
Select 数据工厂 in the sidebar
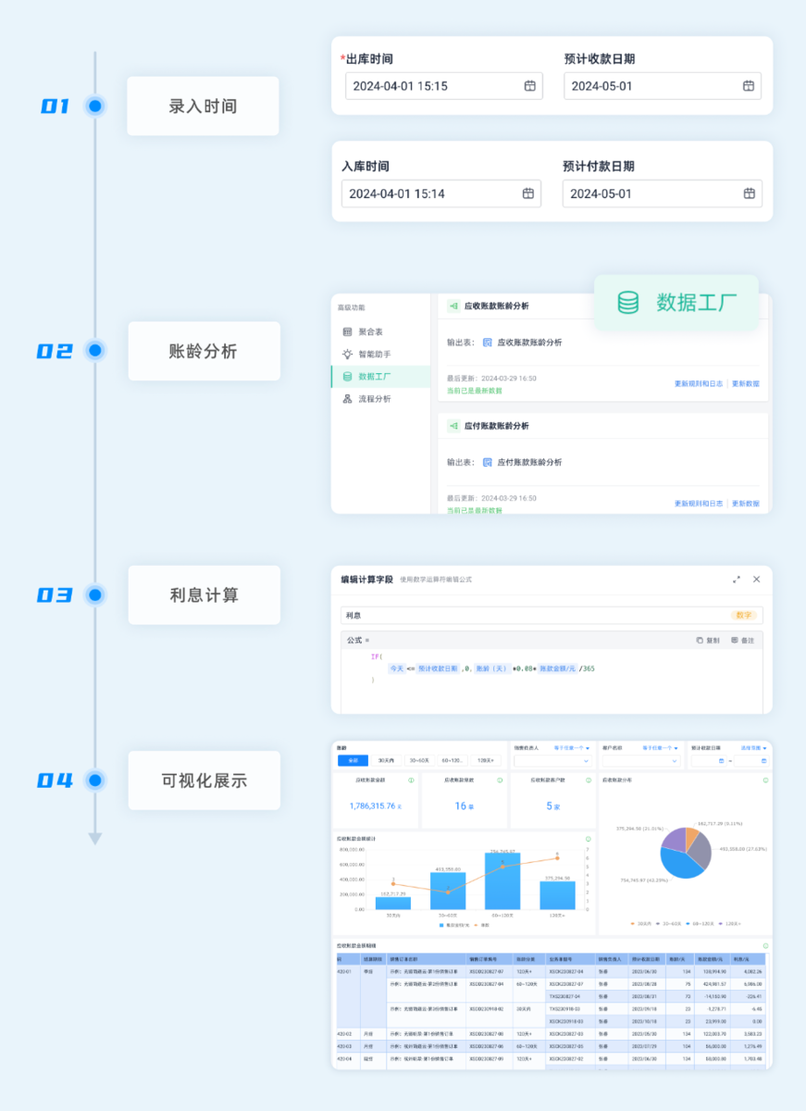pyautogui.click(x=380, y=376)
